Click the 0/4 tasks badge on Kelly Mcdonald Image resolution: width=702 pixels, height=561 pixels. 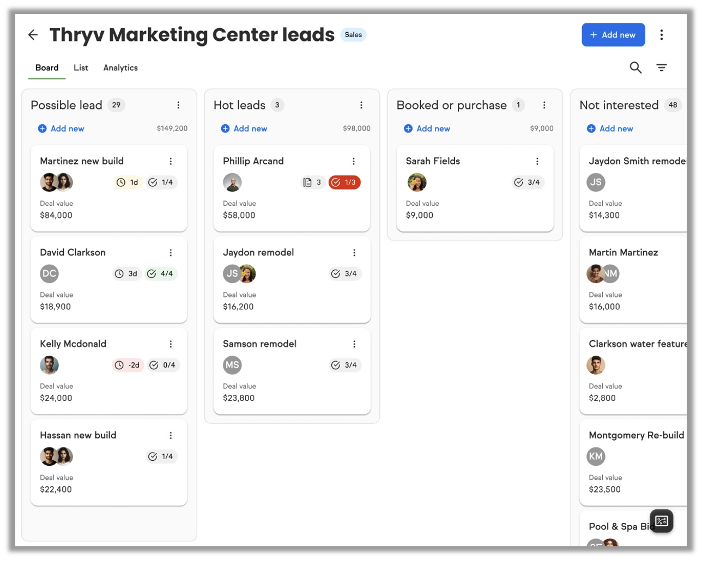162,365
